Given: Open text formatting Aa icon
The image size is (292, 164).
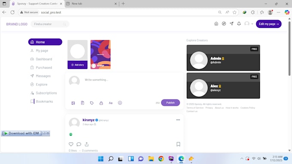Looking at the screenshot, I should [x=111, y=103].
